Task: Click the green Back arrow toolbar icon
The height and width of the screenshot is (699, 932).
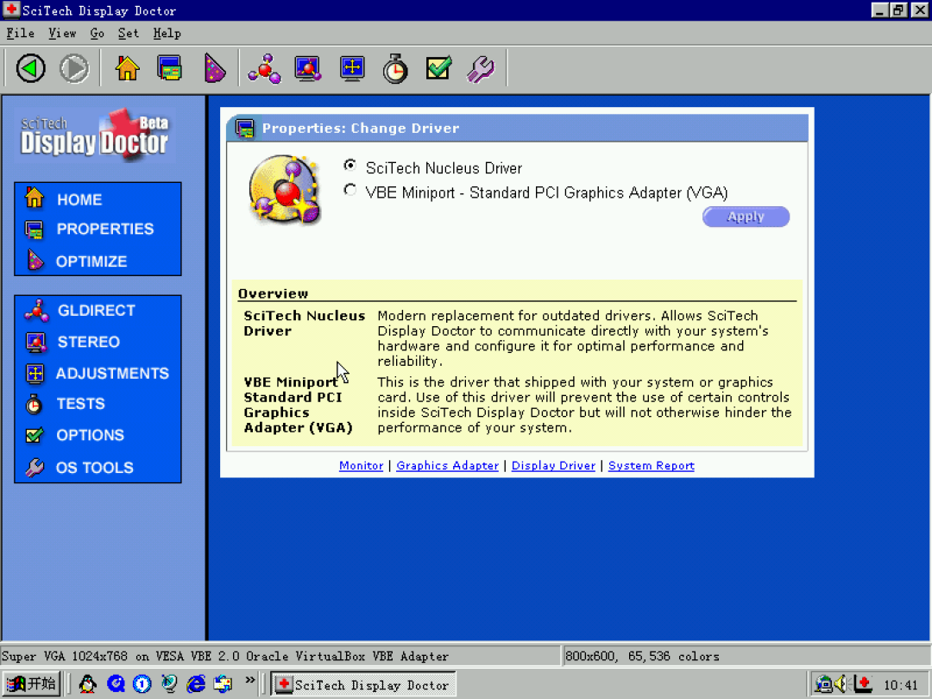Action: tap(31, 68)
